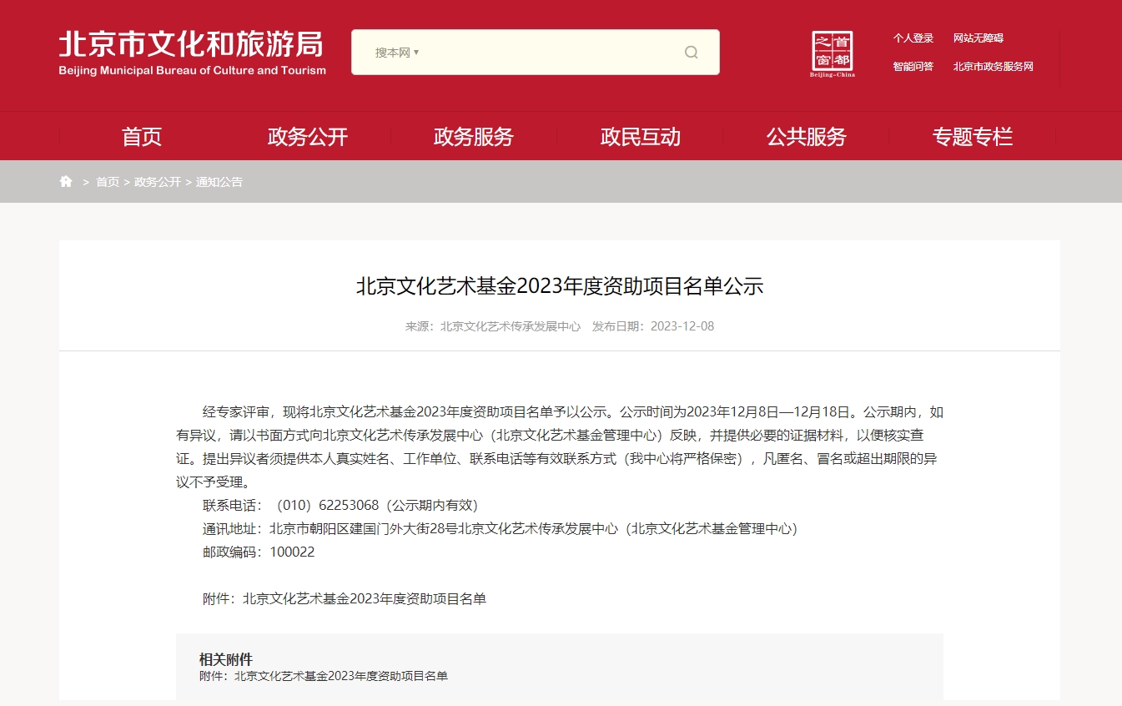Screen dimensions: 1122x706
Task: Select the 专题专栏 menu item
Action: click(972, 137)
